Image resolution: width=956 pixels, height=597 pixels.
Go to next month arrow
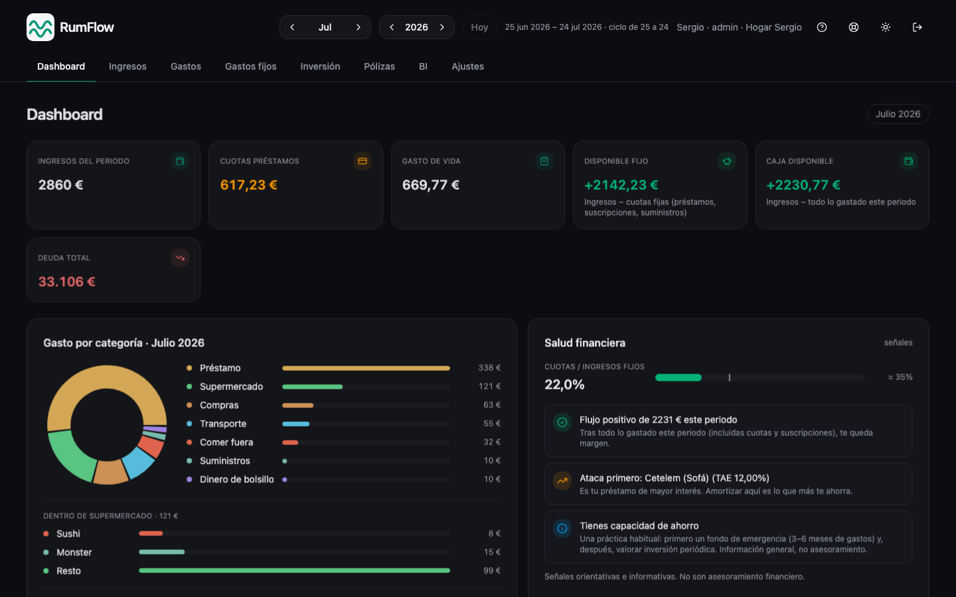(358, 27)
